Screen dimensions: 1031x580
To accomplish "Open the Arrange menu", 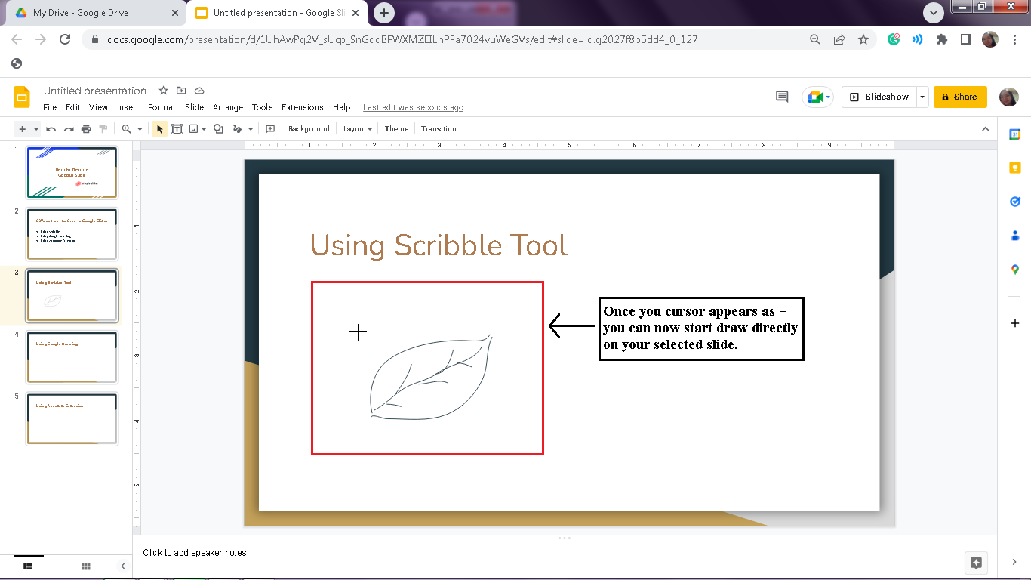I will [x=228, y=107].
